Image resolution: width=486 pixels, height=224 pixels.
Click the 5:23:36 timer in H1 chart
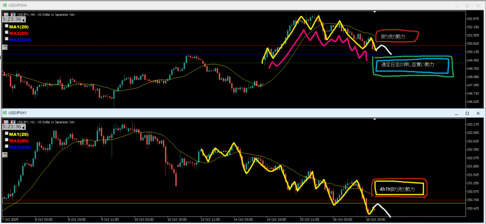coord(12,127)
